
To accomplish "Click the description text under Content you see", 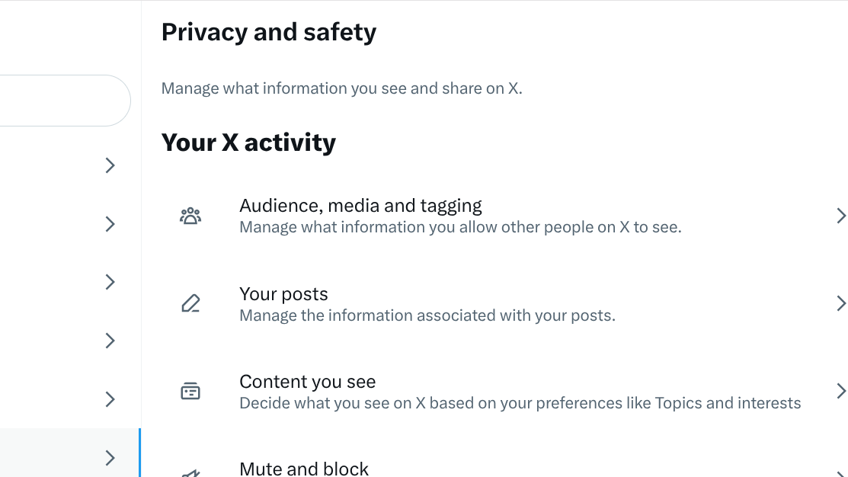I will [520, 402].
